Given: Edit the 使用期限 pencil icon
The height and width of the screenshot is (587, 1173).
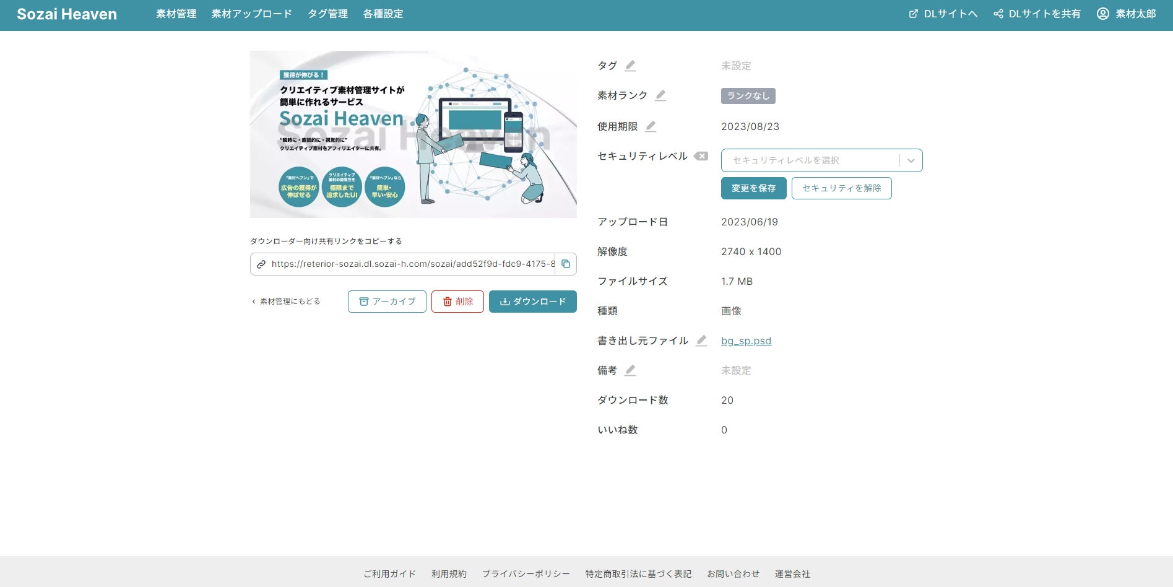Looking at the screenshot, I should 651,126.
